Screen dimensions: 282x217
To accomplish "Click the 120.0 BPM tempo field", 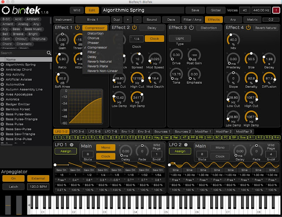I will [38, 187].
